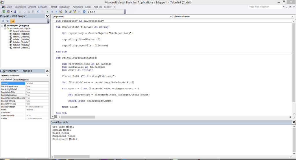Click the code window horizontal scrollbar thumb
Image resolution: width=296 pixels, height=160 pixels.
point(78,117)
